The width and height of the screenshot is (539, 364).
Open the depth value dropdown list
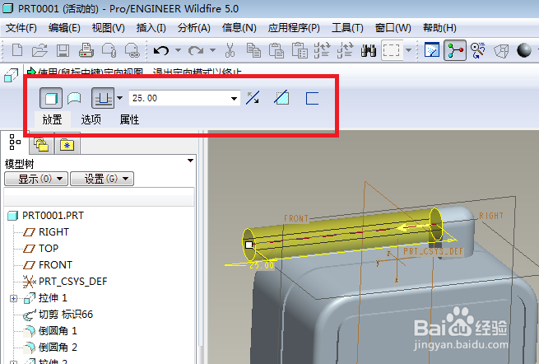(234, 98)
